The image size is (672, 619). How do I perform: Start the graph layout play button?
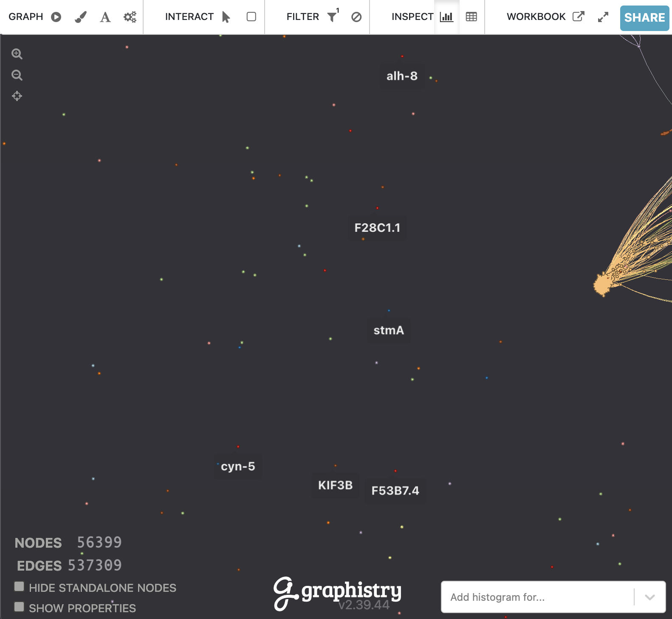[x=56, y=17]
